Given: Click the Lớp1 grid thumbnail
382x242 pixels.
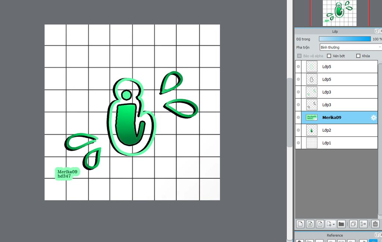Looking at the screenshot, I should 311,143.
